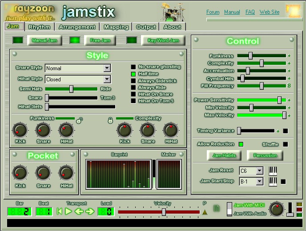The width and height of the screenshot is (306, 231).
Task: Open the Manual link
Action: tap(232, 12)
